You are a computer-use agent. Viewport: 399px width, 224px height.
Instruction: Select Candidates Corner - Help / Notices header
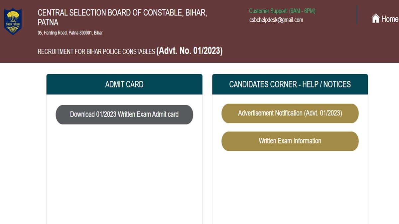point(290,84)
